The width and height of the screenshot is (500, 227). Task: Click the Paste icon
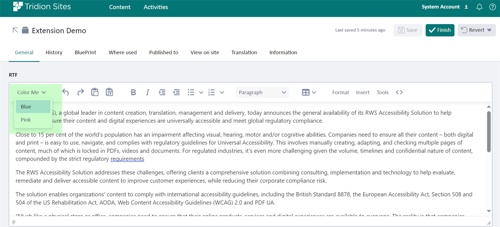[x=95, y=92]
